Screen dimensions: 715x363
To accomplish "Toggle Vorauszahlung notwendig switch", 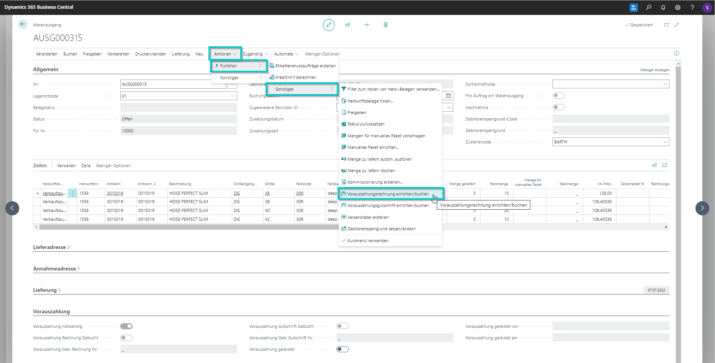I will click(x=126, y=326).
